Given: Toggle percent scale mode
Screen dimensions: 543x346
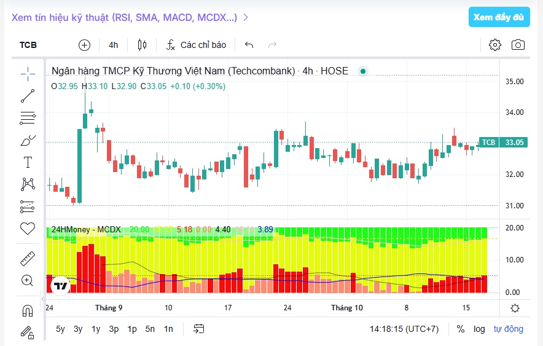Looking at the screenshot, I should (461, 329).
